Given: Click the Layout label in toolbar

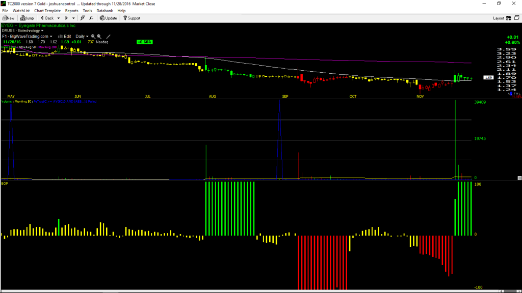Looking at the screenshot, I should coord(499,18).
